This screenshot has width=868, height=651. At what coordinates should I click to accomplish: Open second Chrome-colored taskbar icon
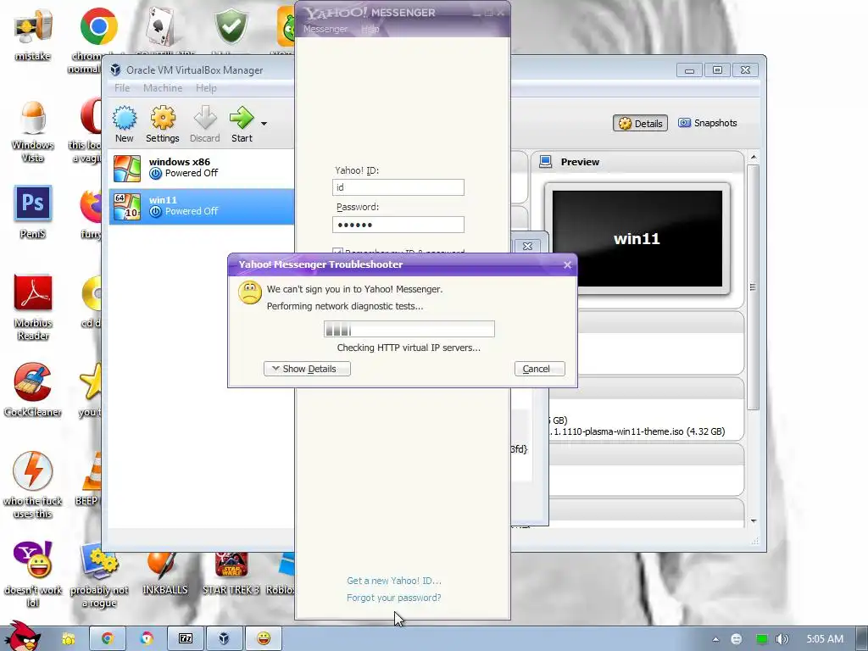(x=147, y=638)
